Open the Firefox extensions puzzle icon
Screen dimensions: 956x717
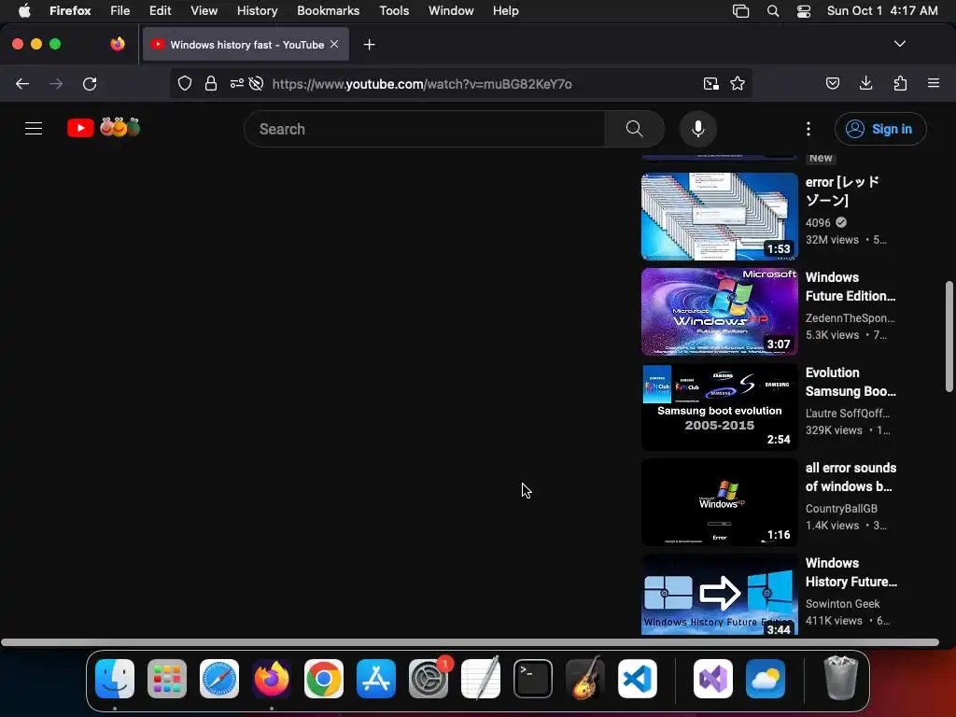[900, 83]
